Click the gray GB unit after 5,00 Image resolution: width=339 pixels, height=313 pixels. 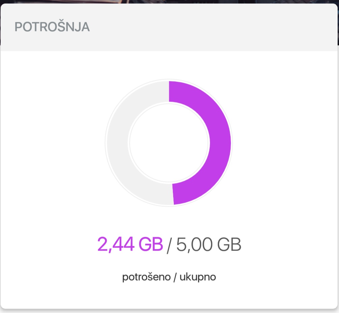(229, 244)
